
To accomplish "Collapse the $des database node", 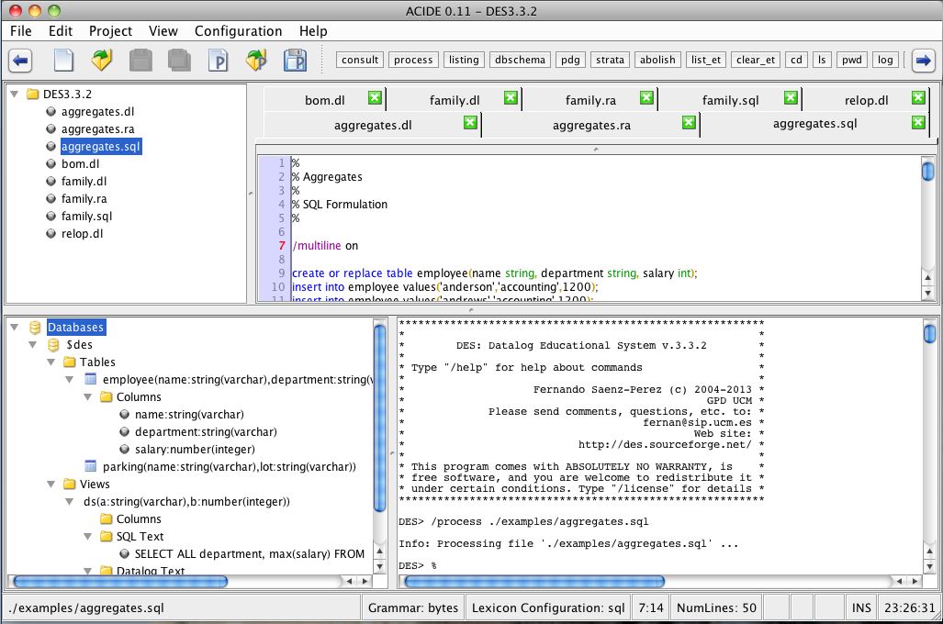I will coord(33,344).
